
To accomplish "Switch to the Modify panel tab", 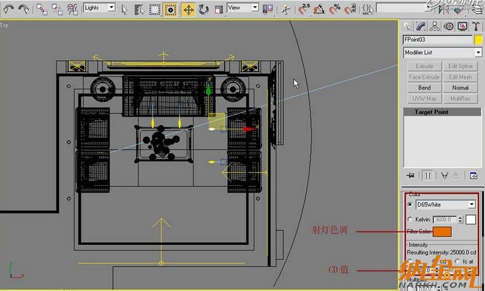I will point(421,26).
